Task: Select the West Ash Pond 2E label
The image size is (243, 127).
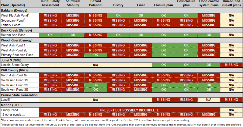Action: [x=14, y=50]
